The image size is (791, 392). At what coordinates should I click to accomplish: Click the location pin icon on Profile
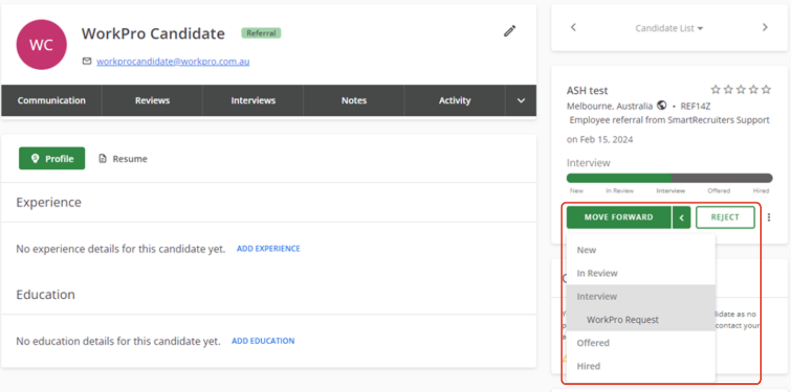pos(35,158)
